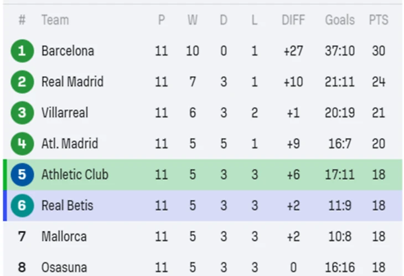Click Real Betis's teal rank 6 badge
The width and height of the screenshot is (404, 276).
pyautogui.click(x=22, y=205)
